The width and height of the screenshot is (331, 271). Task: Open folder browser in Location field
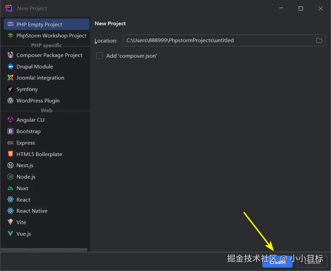point(319,40)
